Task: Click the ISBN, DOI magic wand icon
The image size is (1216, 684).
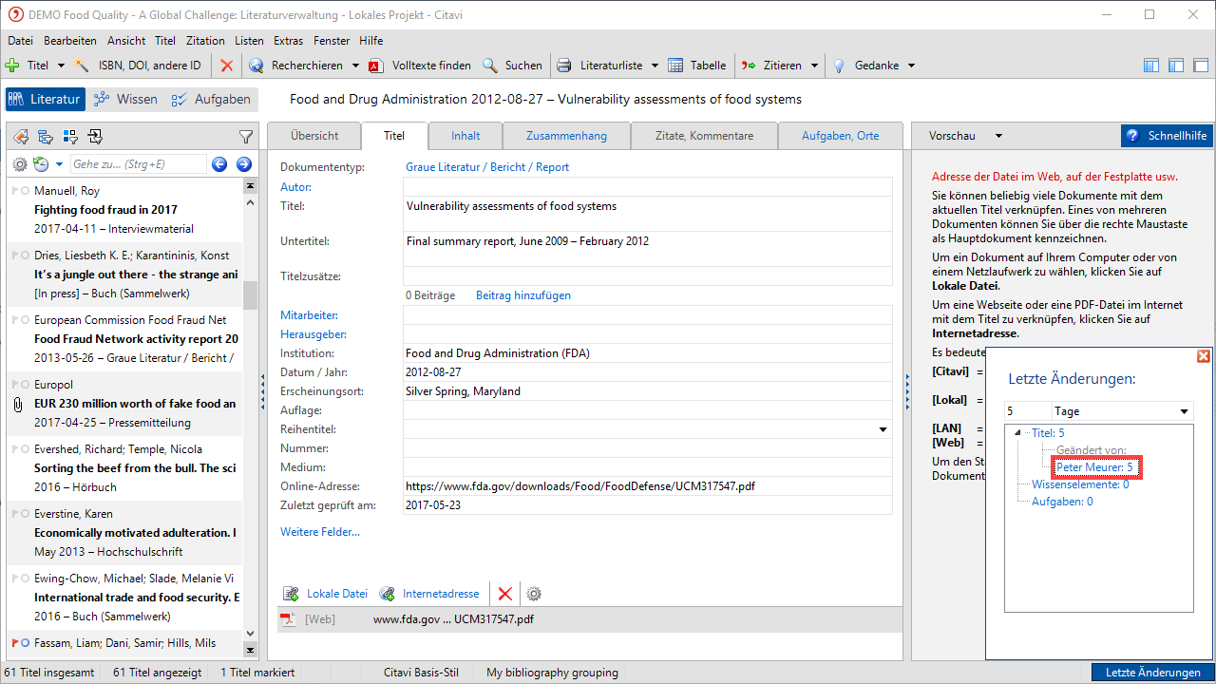Action: [x=83, y=66]
